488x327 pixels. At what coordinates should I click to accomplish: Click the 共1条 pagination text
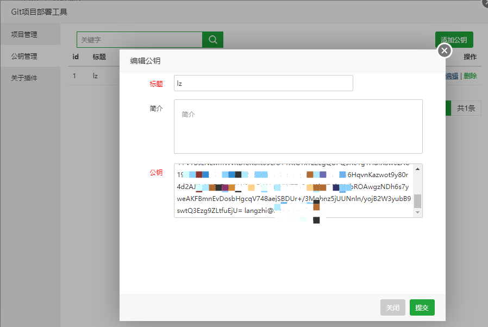point(466,108)
